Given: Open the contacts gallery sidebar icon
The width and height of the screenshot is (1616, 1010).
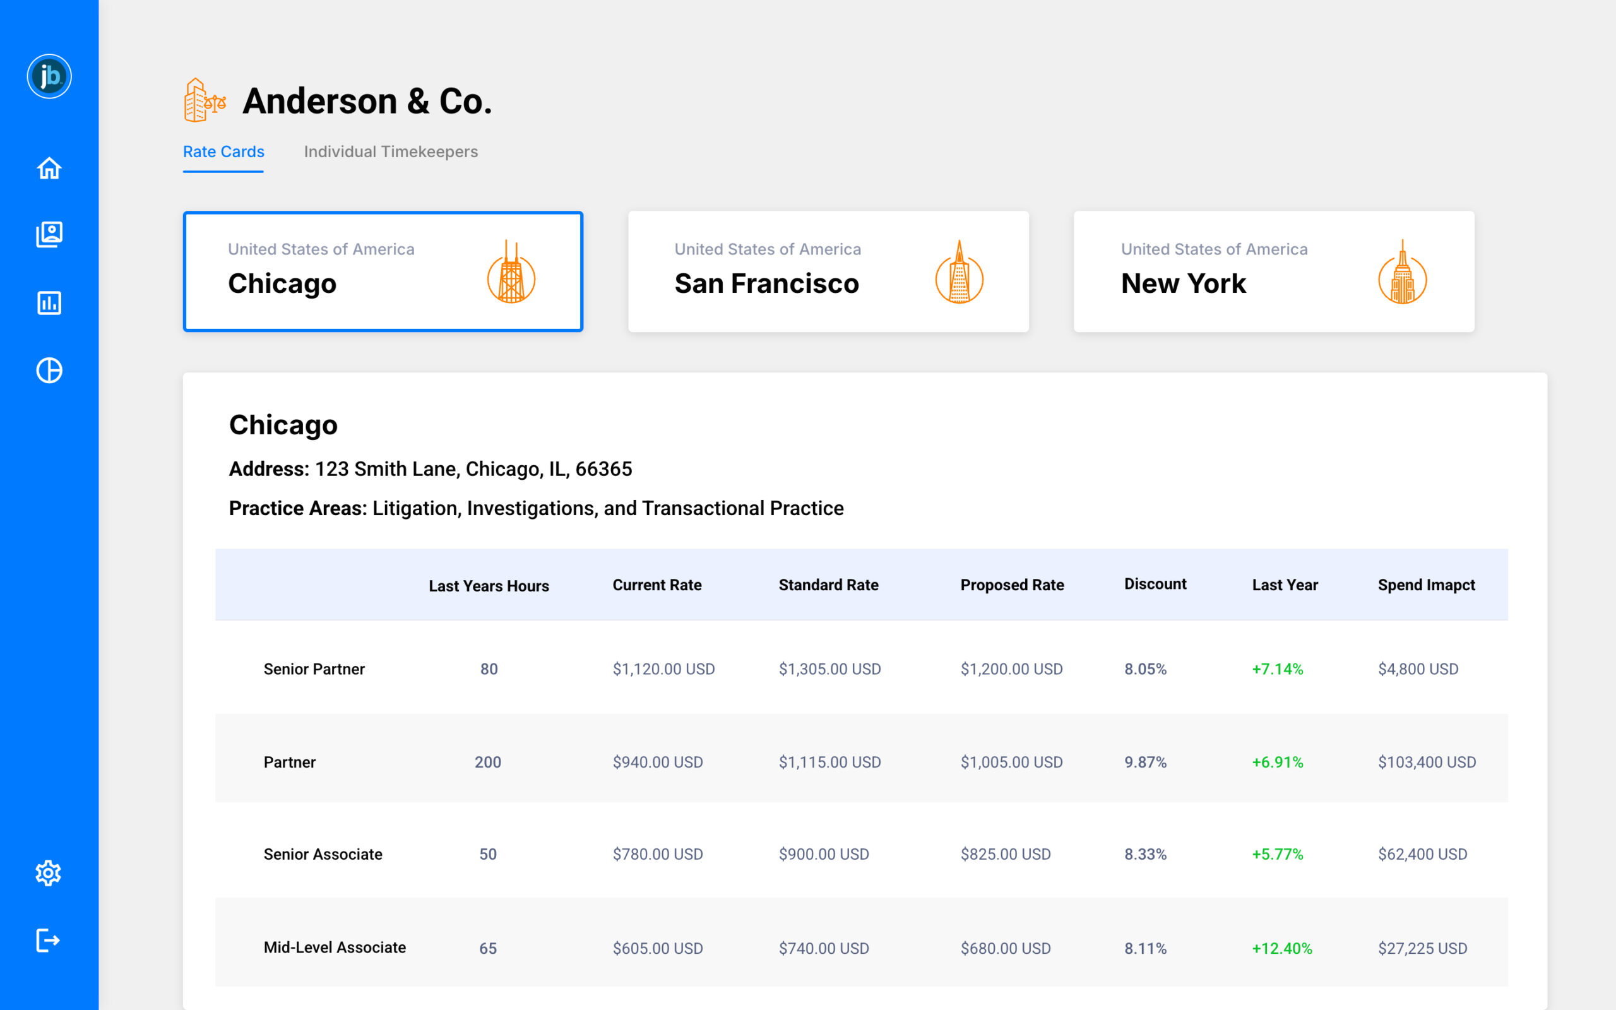Looking at the screenshot, I should (x=49, y=234).
